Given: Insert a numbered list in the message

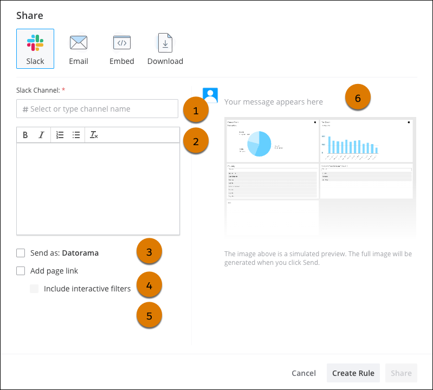Looking at the screenshot, I should [x=60, y=135].
